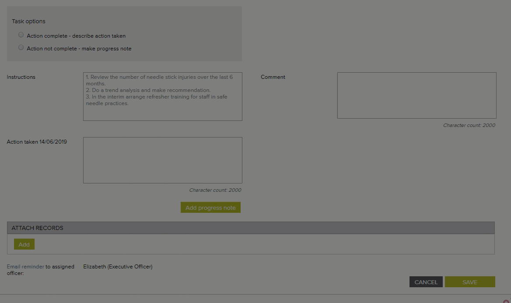Select the "Action not complete" radio button
The width and height of the screenshot is (511, 303).
pos(21,48)
